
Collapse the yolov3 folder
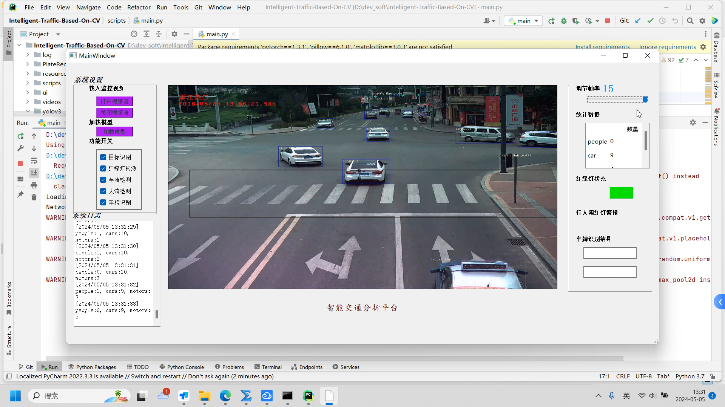point(28,111)
